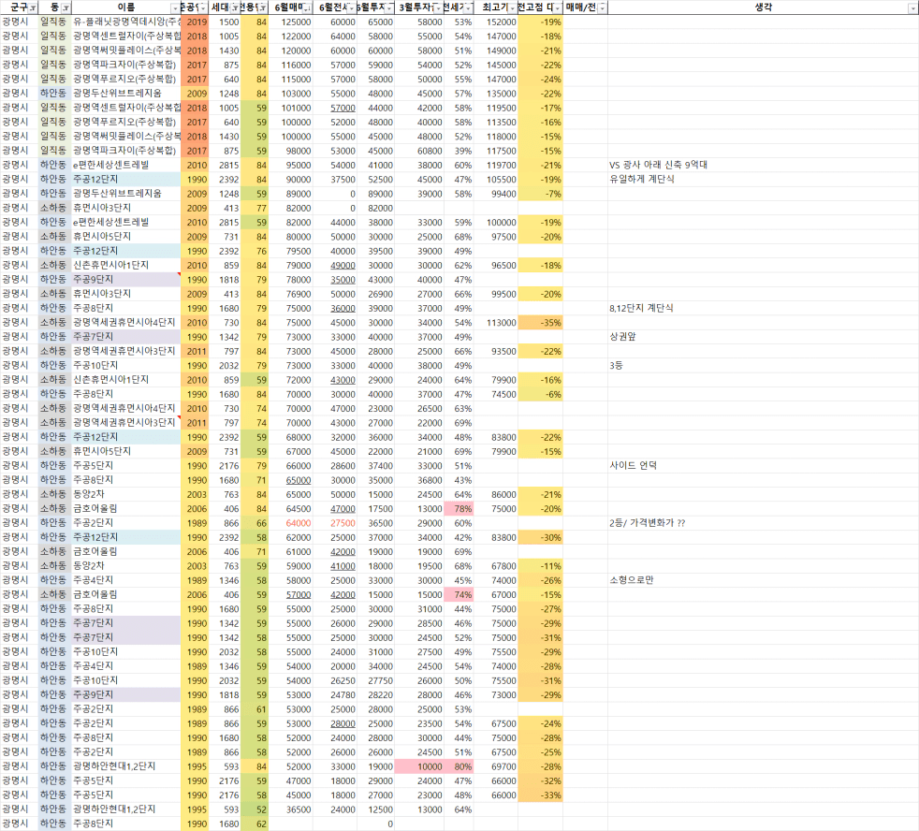Image resolution: width=919 pixels, height=831 pixels.
Task: Click the -7% cell
Action: [x=540, y=194]
